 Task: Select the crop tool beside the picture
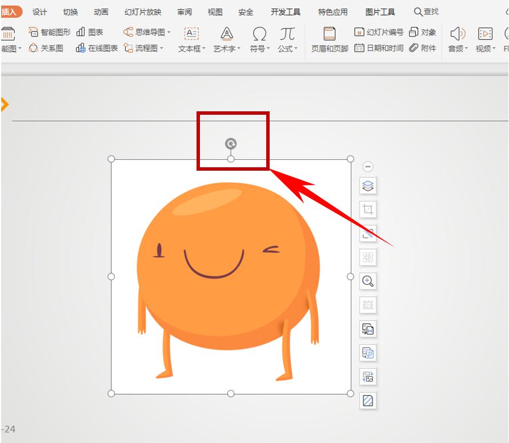click(x=368, y=210)
